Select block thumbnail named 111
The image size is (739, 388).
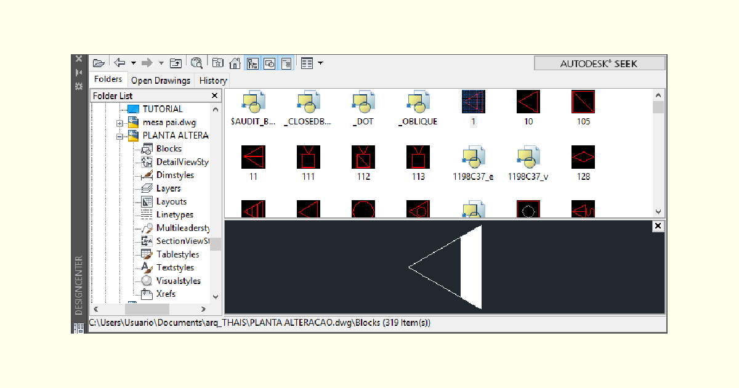click(309, 157)
